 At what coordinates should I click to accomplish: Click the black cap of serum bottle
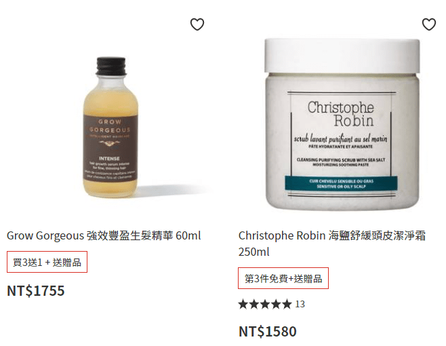coord(111,66)
